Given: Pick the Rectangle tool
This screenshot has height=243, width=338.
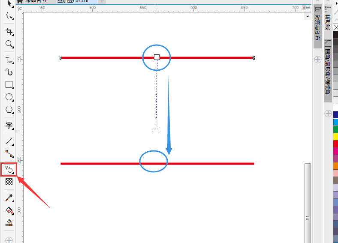Looking at the screenshot, I should click(x=9, y=84).
